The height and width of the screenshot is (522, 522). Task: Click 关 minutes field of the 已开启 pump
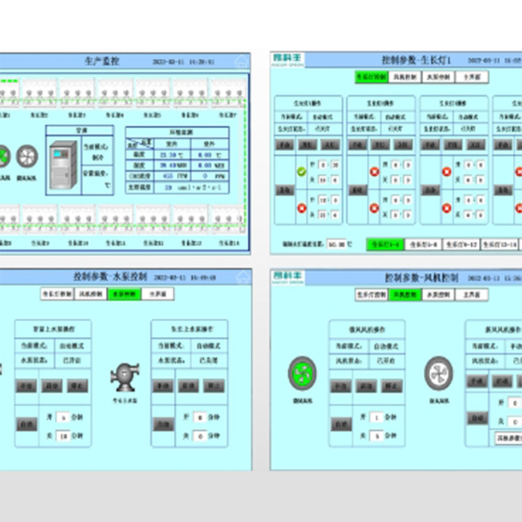pos(63,436)
